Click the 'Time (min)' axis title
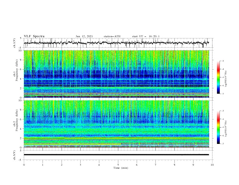The height and width of the screenshot is (185, 239). (x=121, y=168)
